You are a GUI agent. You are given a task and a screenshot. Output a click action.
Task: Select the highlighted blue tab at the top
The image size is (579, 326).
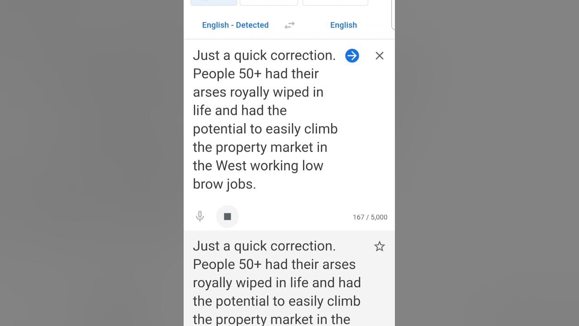point(214,2)
